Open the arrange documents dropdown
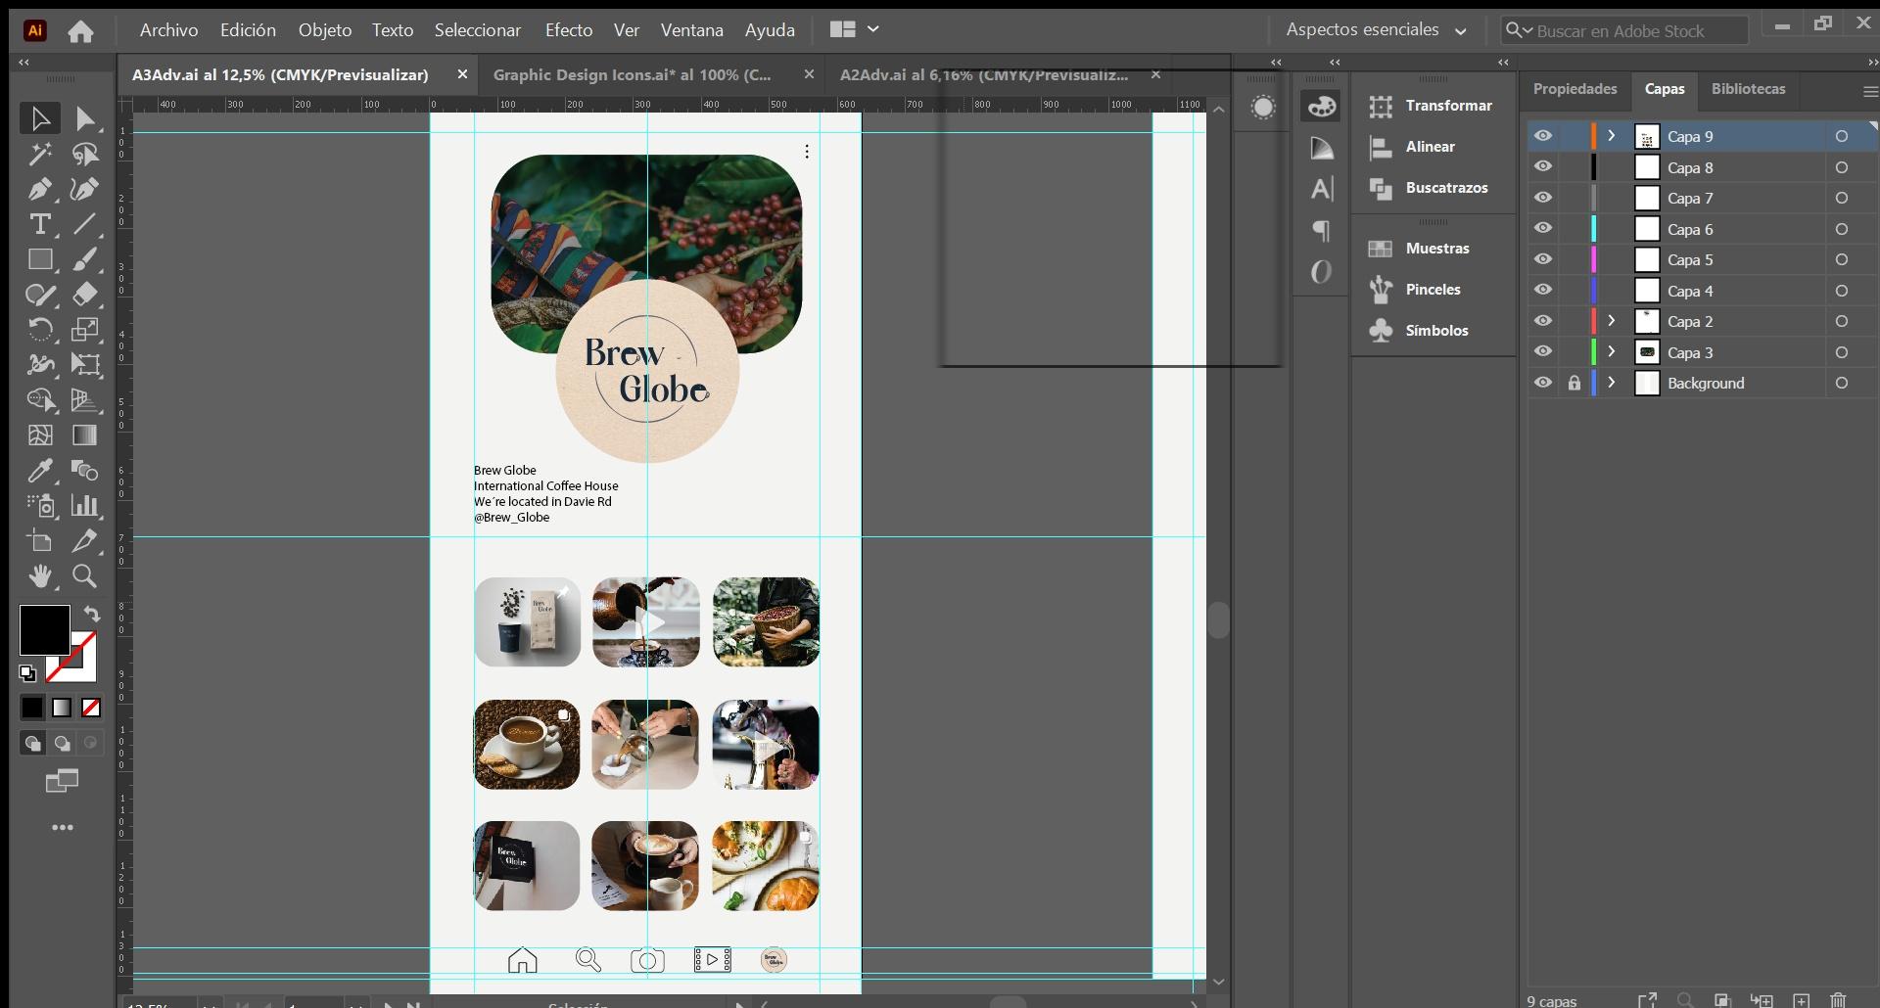 click(x=855, y=29)
